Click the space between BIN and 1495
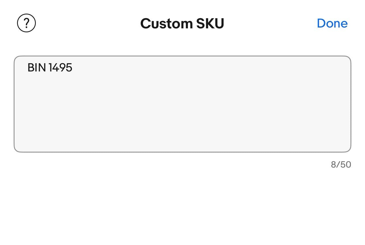365x245 pixels. click(x=47, y=68)
